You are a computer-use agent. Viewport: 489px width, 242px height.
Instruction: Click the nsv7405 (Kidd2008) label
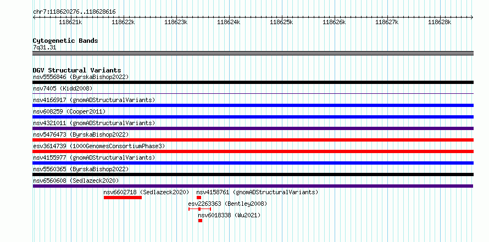click(63, 88)
